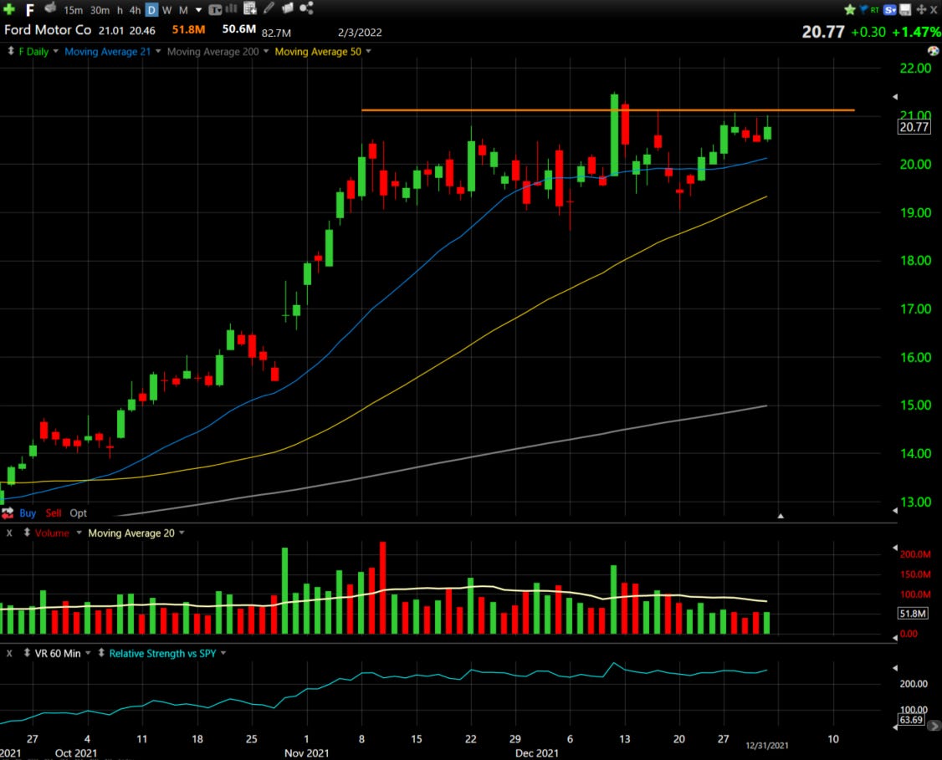Viewport: 942px width, 760px height.
Task: Click the scroll button at bottom right corner
Action: pyautogui.click(x=934, y=727)
